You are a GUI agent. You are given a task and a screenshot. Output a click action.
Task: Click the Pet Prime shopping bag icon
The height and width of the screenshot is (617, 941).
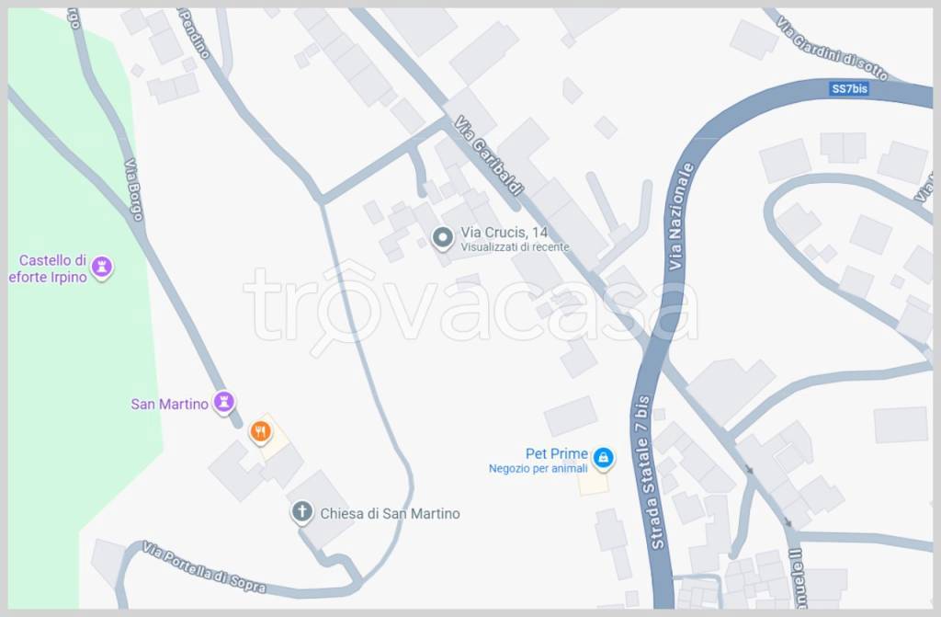click(603, 459)
